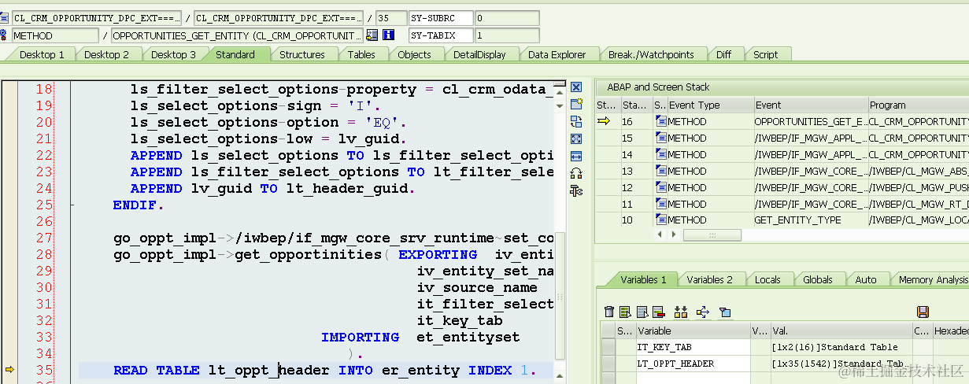The width and height of the screenshot is (969, 384).
Task: Click the METHOD icon in stack row 16
Action: 661,121
